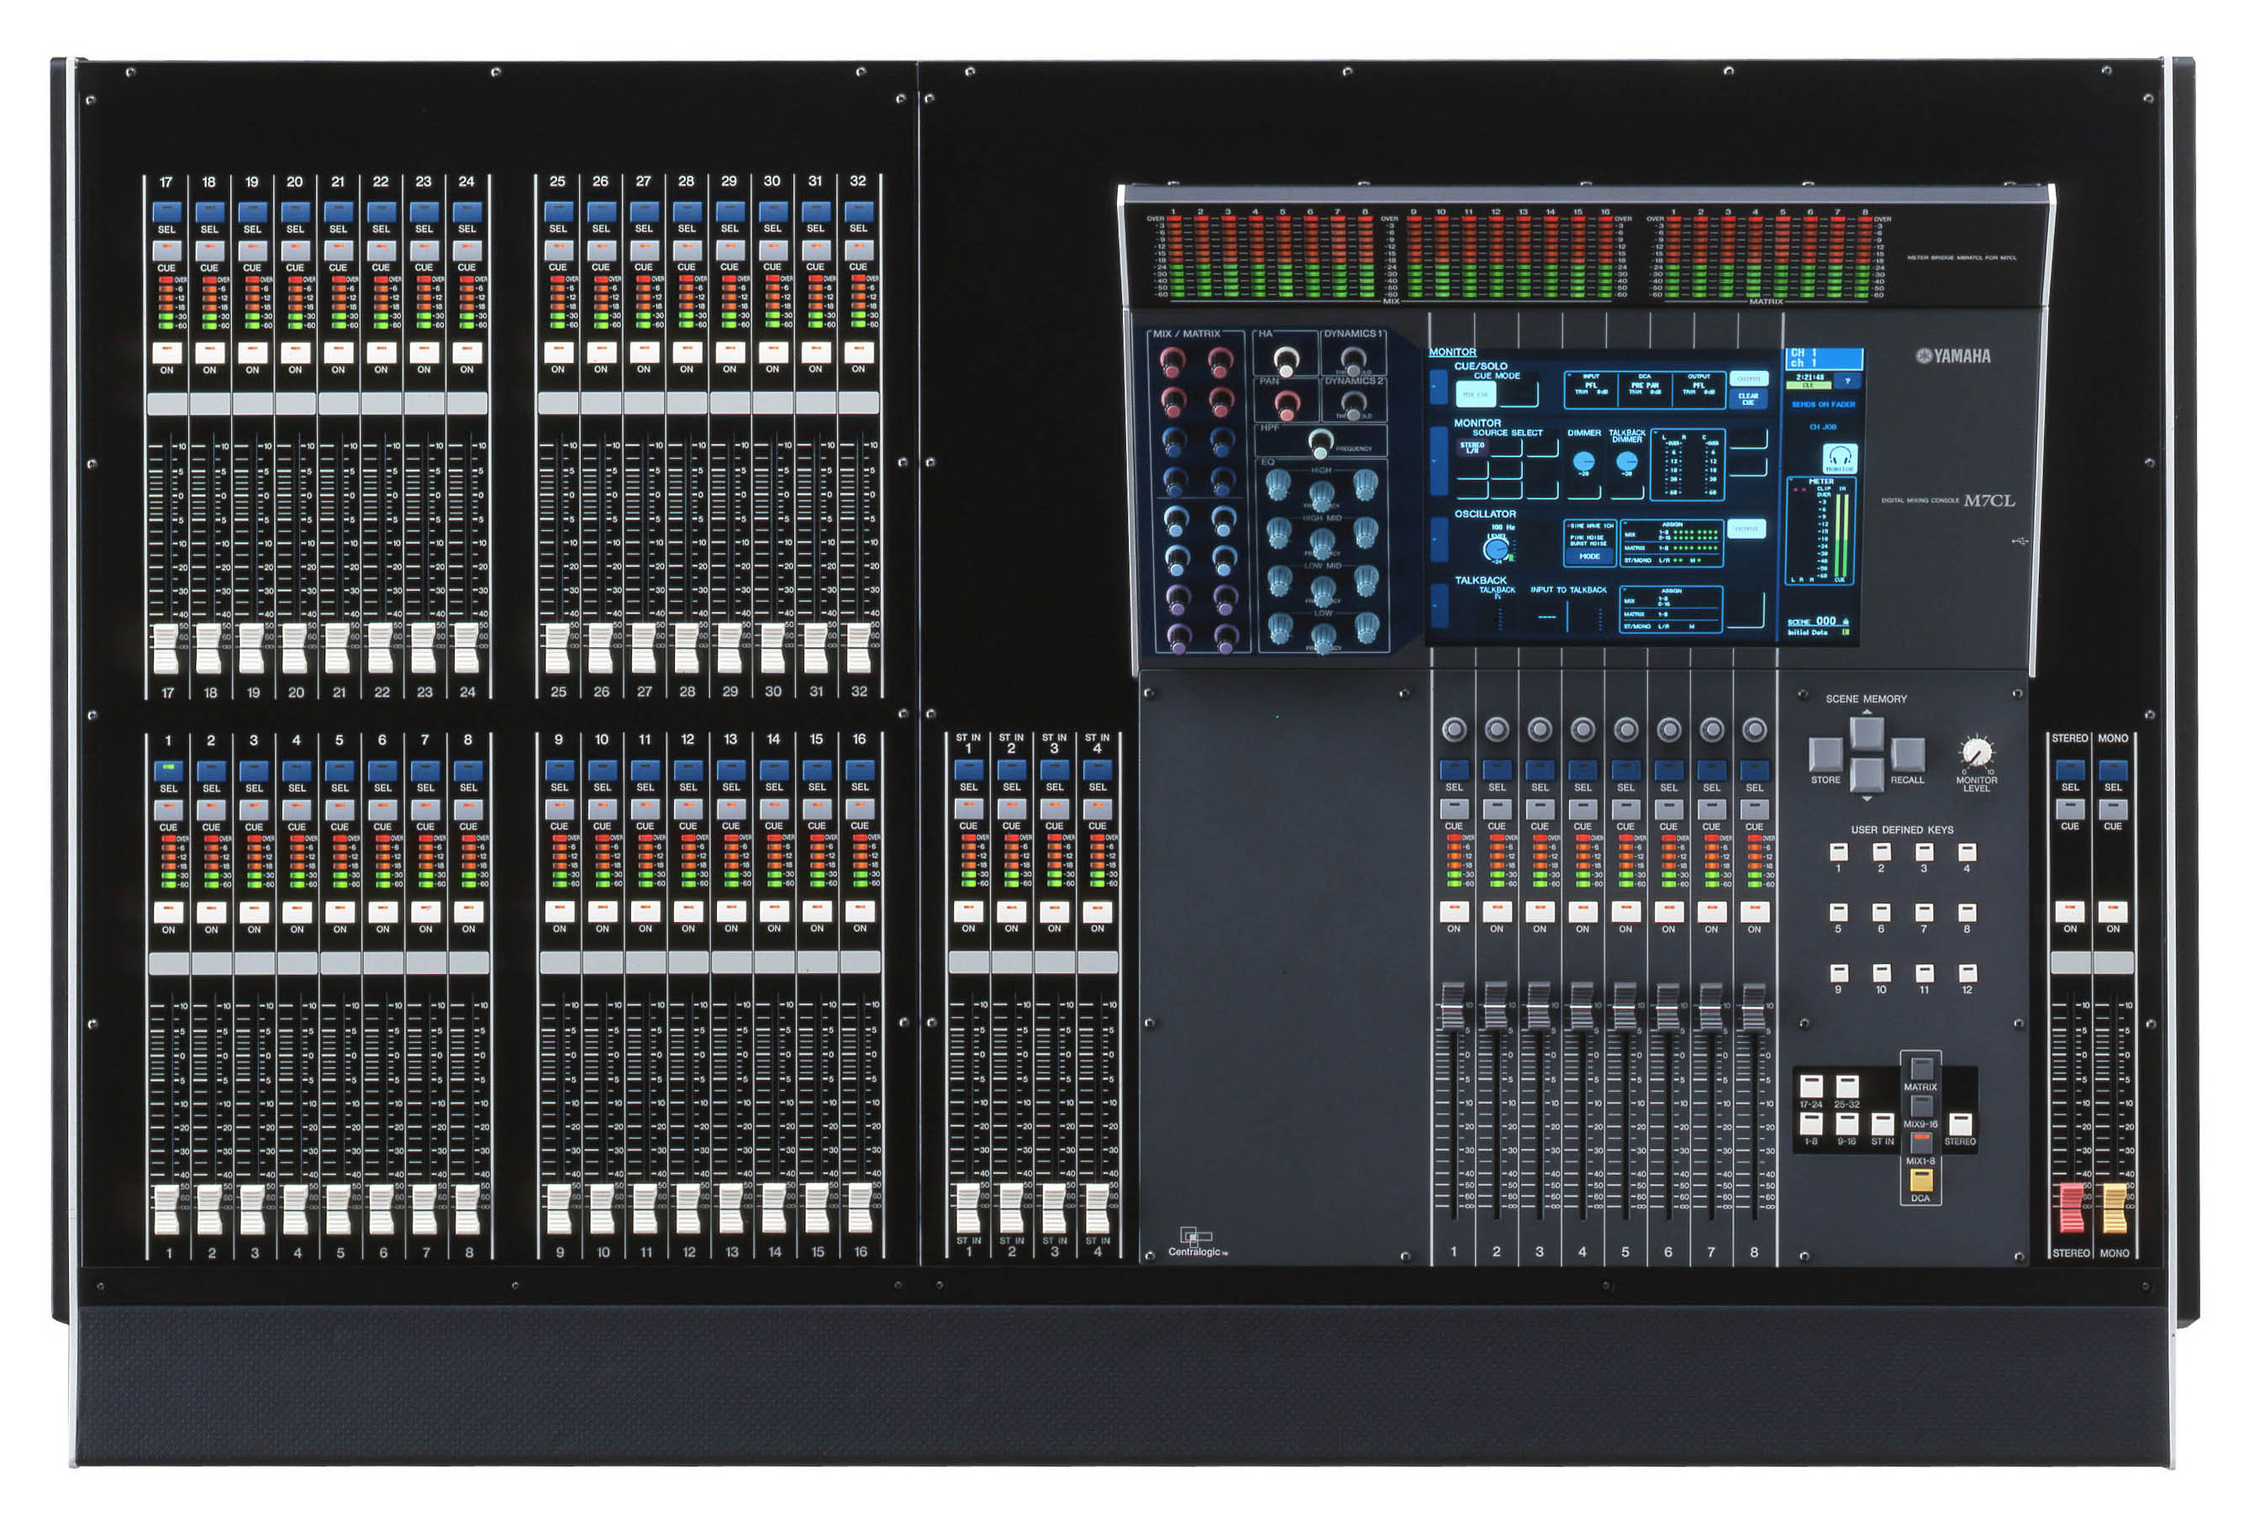Toggle the ON key for channel 17
Image resolution: width=2249 pixels, height=1527 pixels.
click(166, 352)
